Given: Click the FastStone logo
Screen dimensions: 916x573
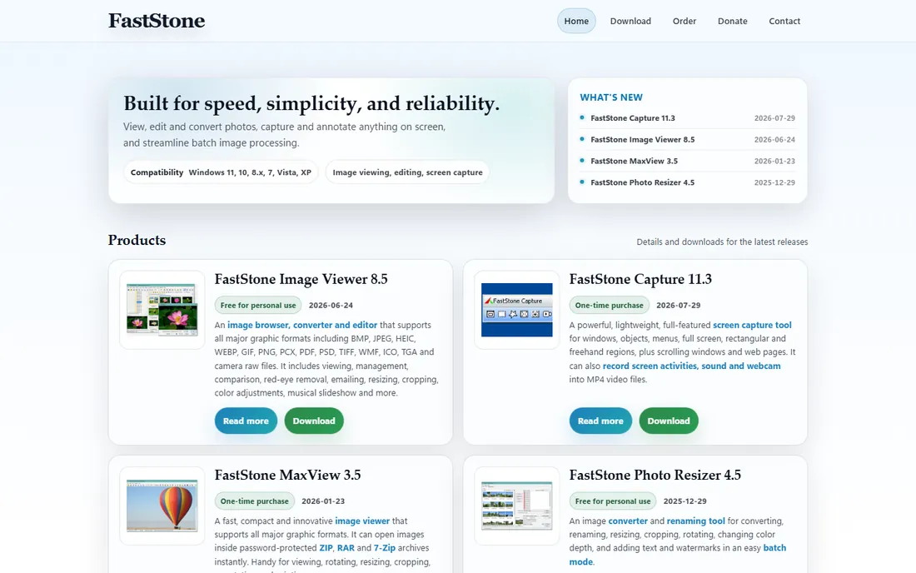Looking at the screenshot, I should tap(157, 21).
